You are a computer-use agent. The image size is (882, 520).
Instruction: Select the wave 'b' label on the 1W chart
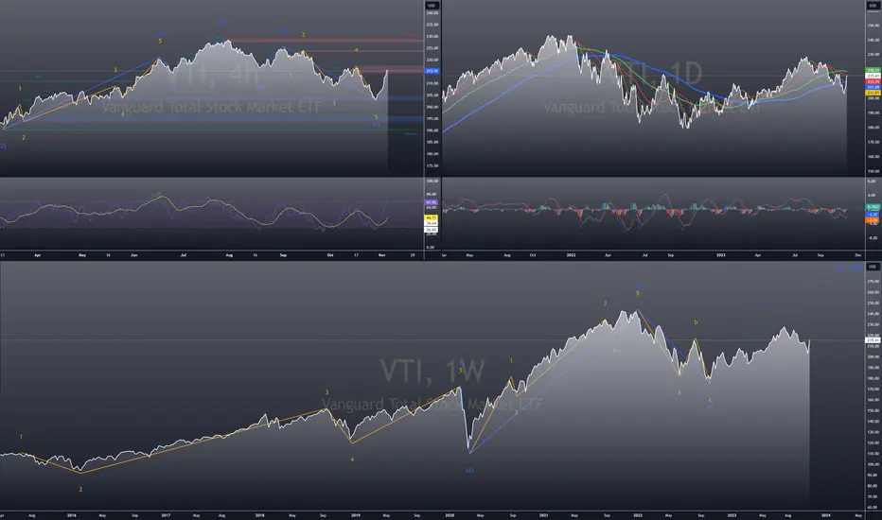[696, 322]
